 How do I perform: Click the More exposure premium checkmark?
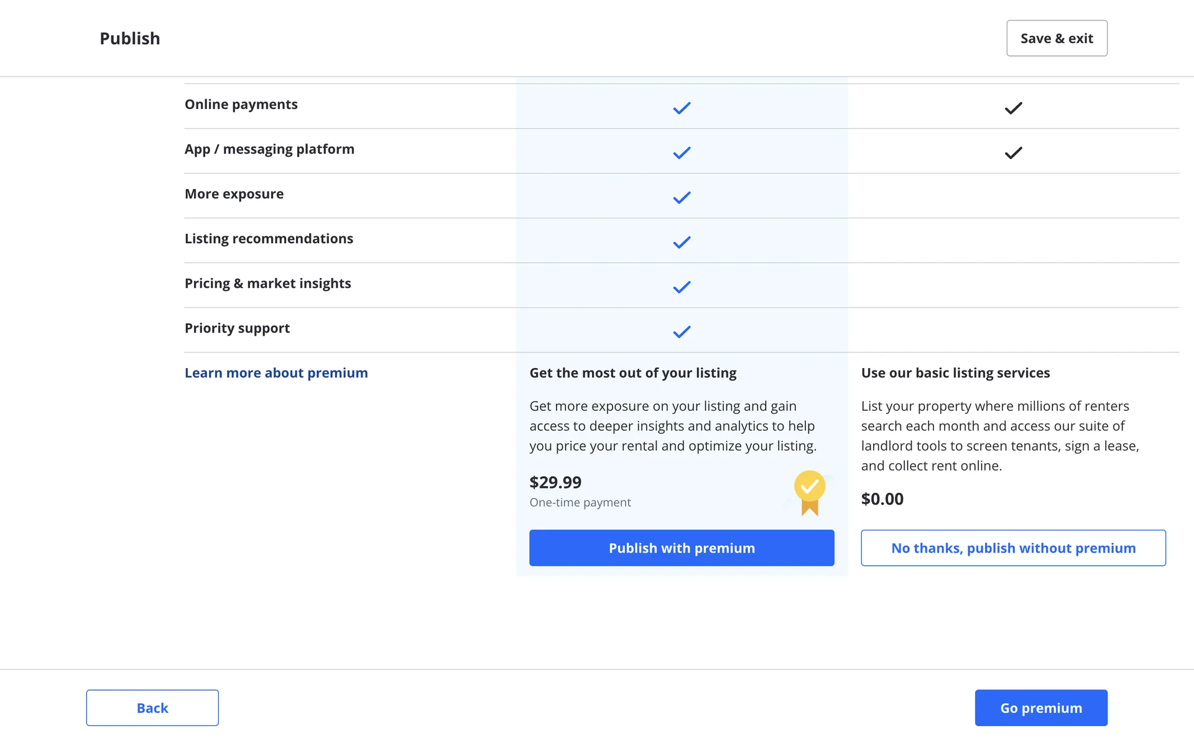[x=682, y=198]
